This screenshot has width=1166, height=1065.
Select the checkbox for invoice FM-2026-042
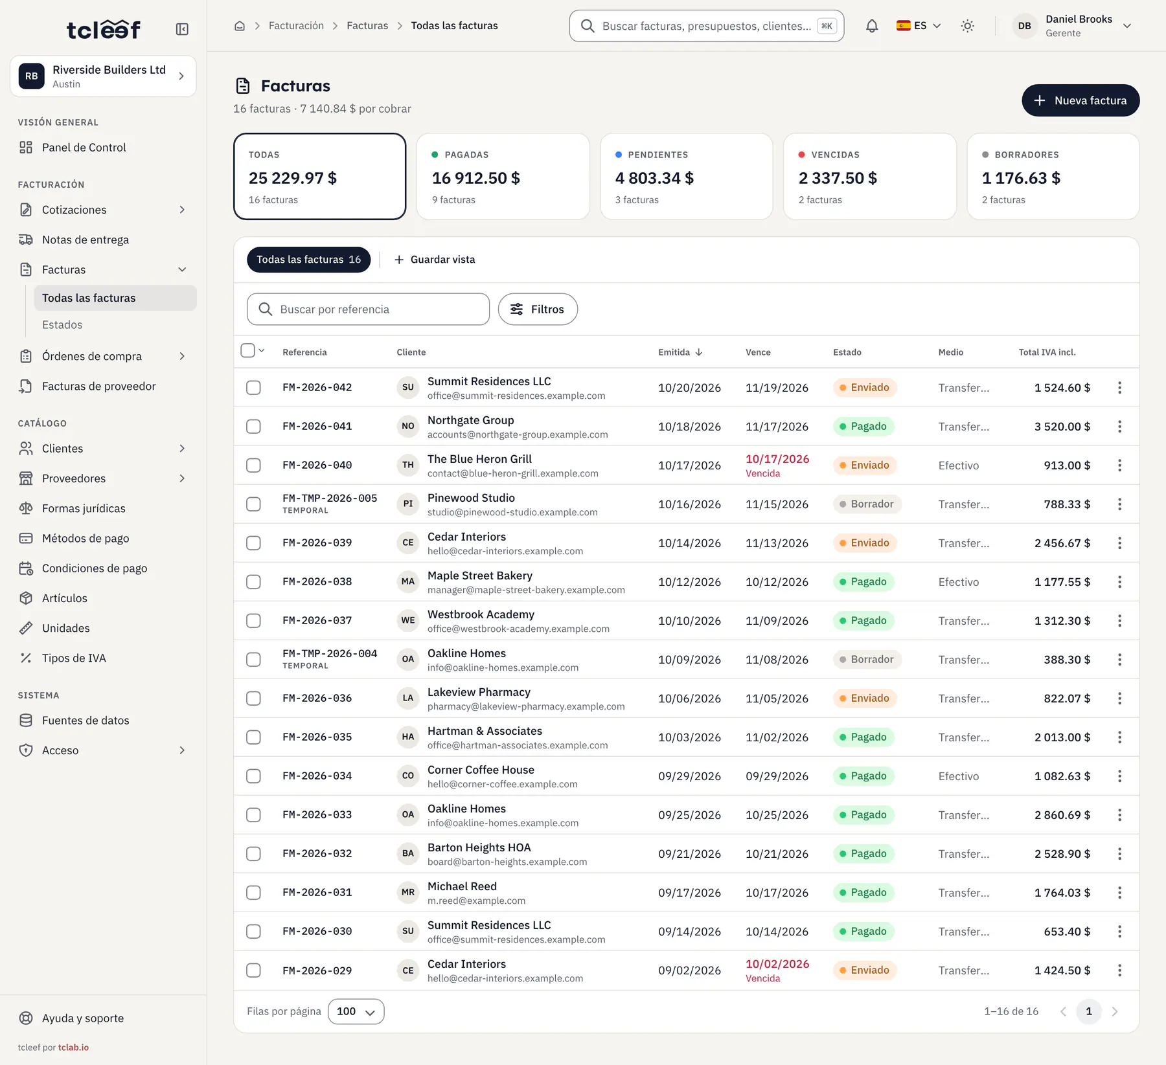point(253,388)
